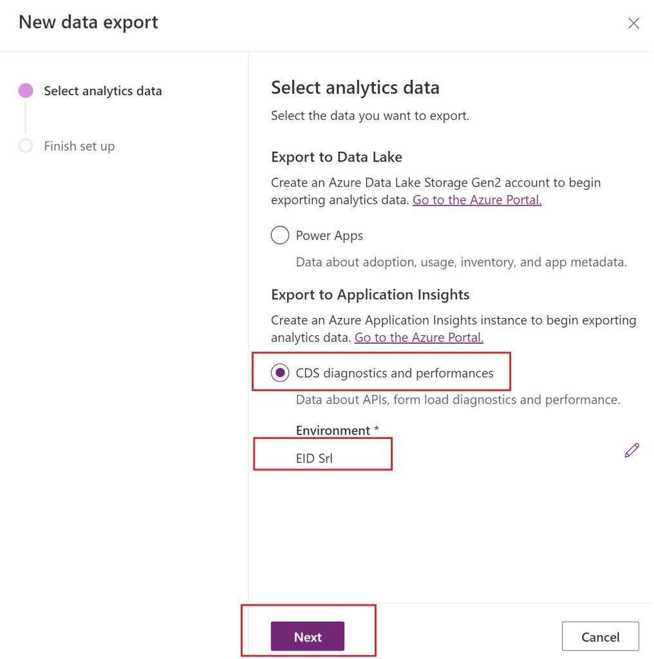
Task: Click the description about APIs and form load diagnostics
Action: pos(458,400)
